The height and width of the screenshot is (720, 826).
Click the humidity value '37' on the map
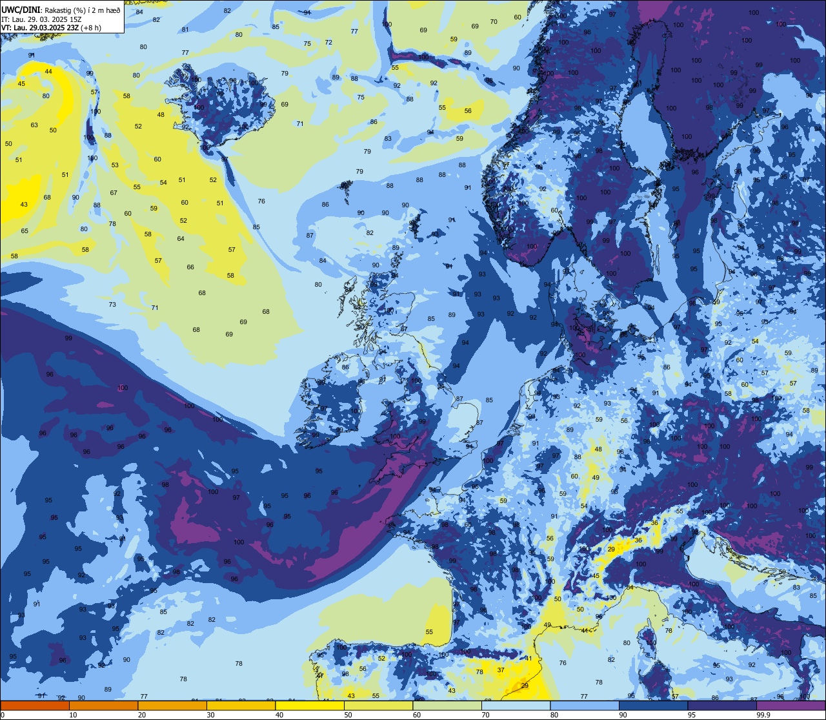click(x=501, y=670)
